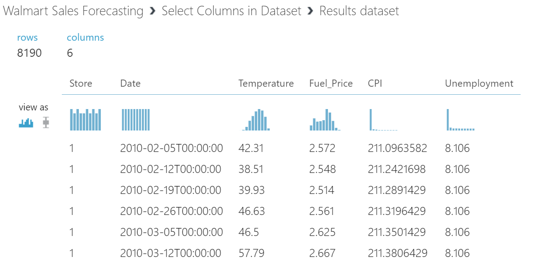
Task: Click fuel price value 2.514
Action: click(322, 190)
